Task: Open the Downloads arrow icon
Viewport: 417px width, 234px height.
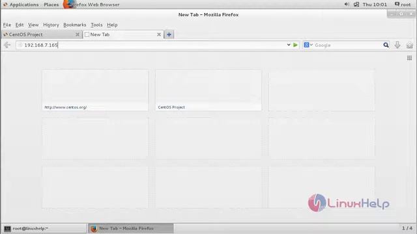Action: [x=397, y=45]
